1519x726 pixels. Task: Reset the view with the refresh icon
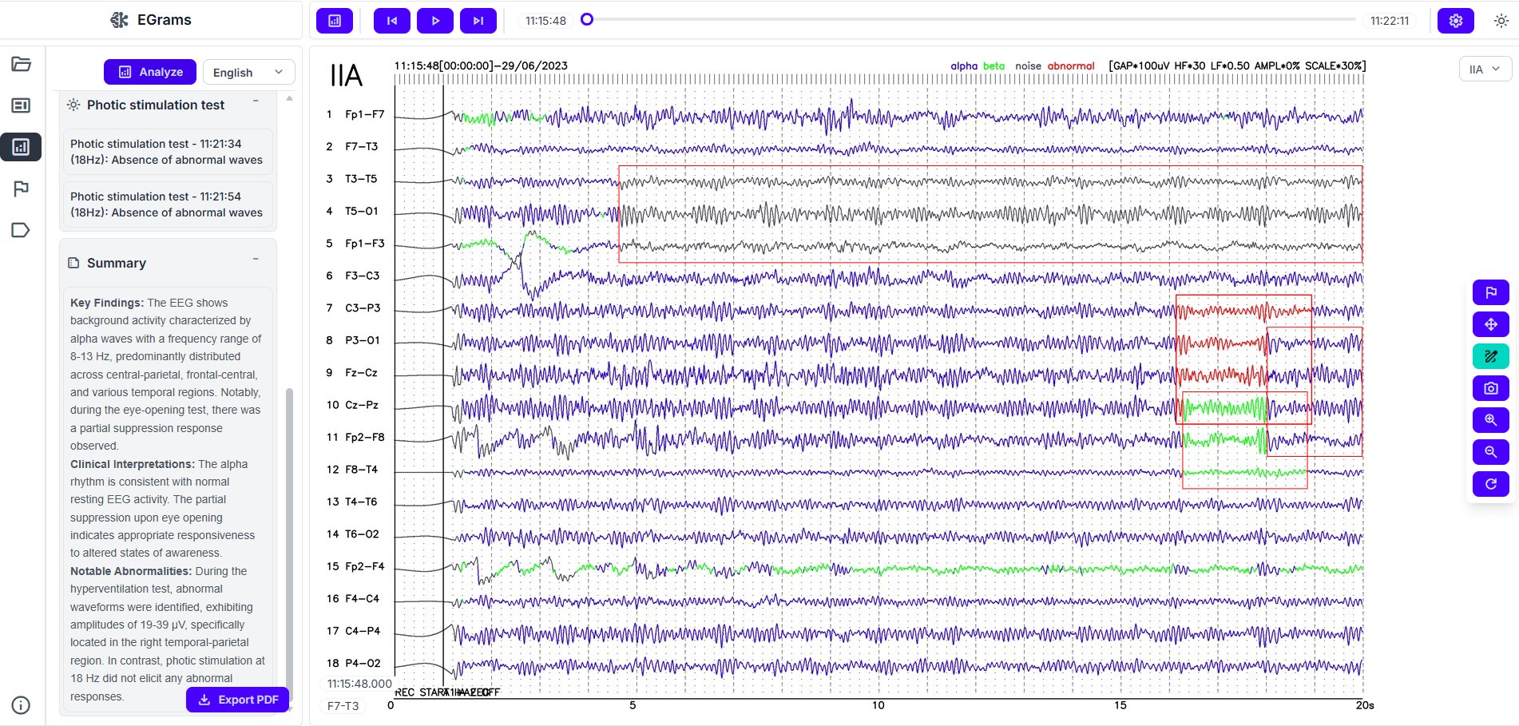pyautogui.click(x=1490, y=484)
